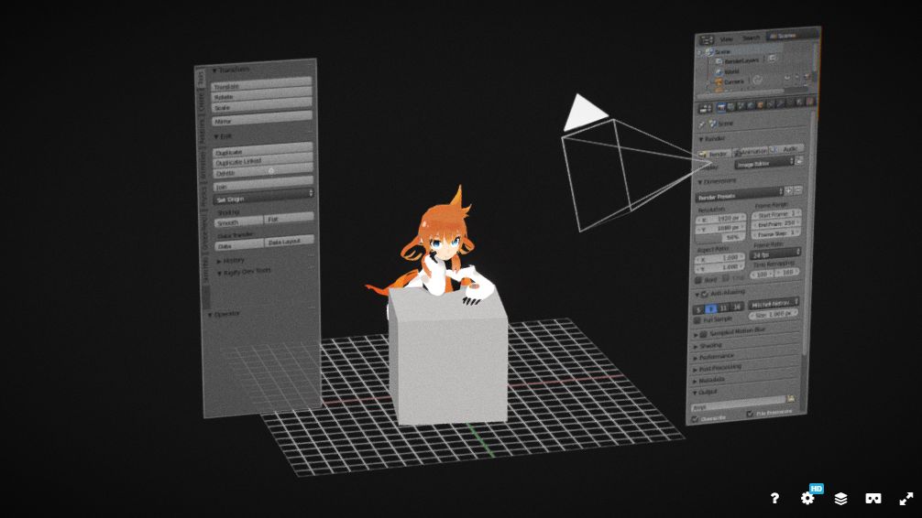Open the HD settings gear

pos(808,498)
